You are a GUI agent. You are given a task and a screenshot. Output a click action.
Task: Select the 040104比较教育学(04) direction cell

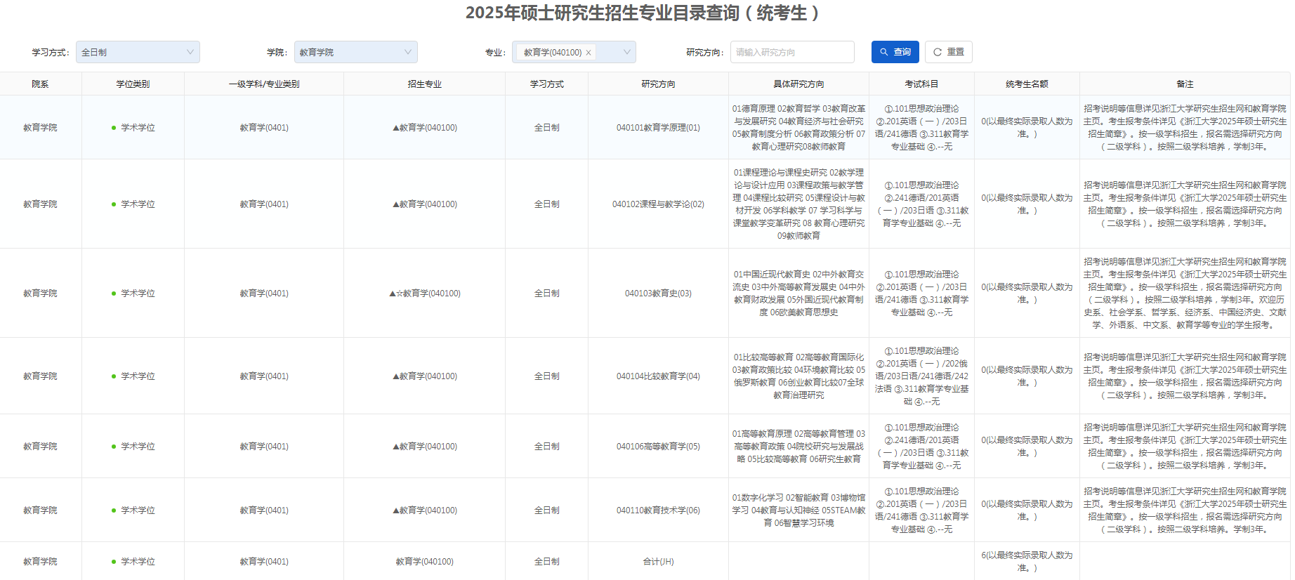[657, 376]
